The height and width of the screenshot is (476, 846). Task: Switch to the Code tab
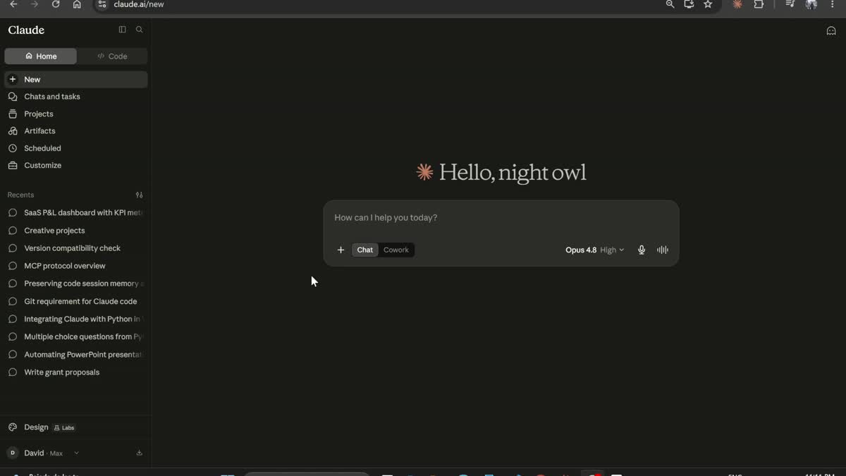(112, 56)
